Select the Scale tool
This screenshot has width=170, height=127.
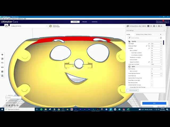[x=2, y=59]
